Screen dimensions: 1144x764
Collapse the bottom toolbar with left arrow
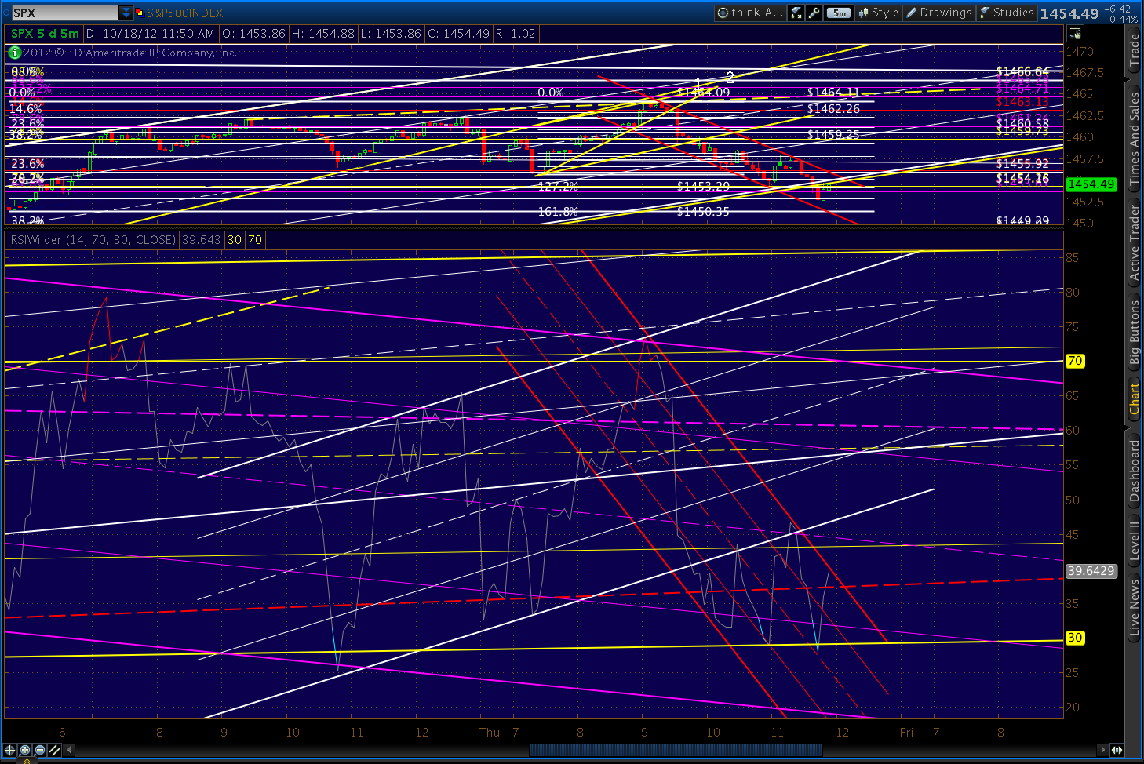tap(69, 751)
